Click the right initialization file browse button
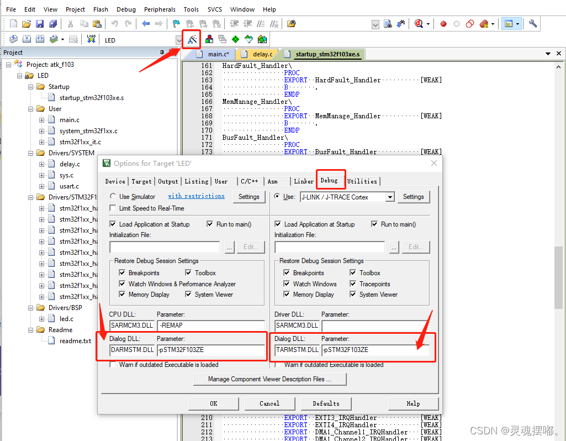Screen dimensions: 566x441 tap(394, 248)
